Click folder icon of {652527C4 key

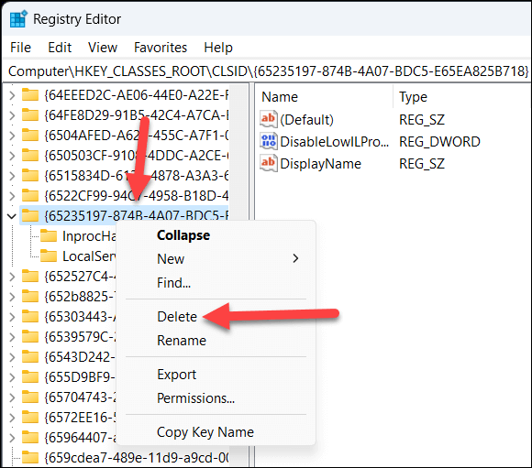(30, 277)
